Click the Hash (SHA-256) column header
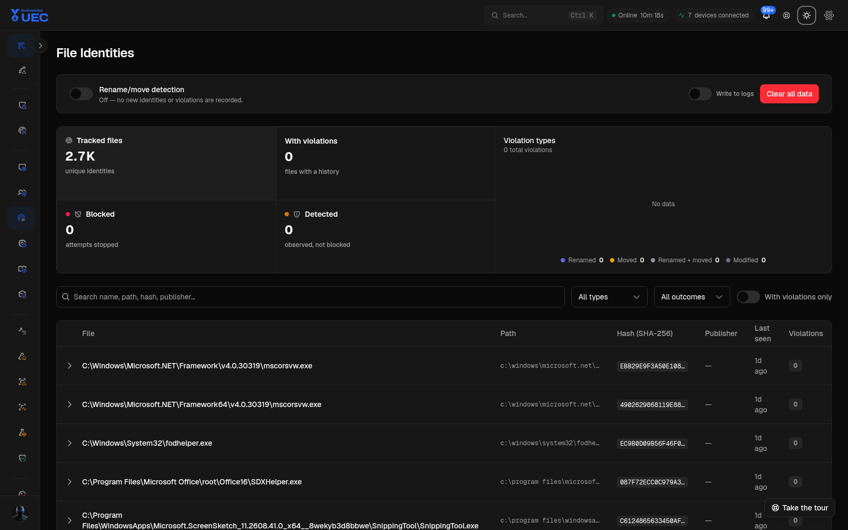This screenshot has width=848, height=530. click(644, 333)
